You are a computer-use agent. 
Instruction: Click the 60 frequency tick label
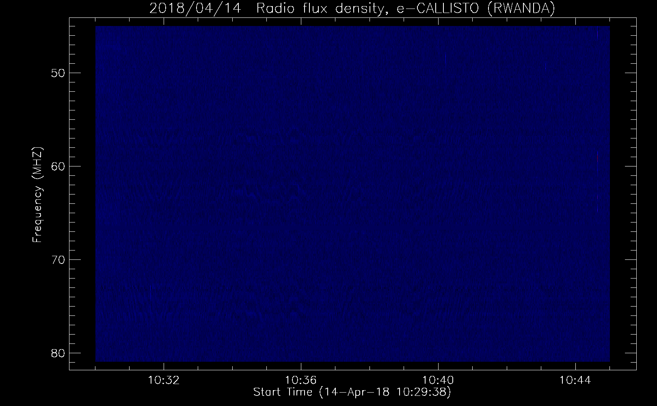pos(57,166)
